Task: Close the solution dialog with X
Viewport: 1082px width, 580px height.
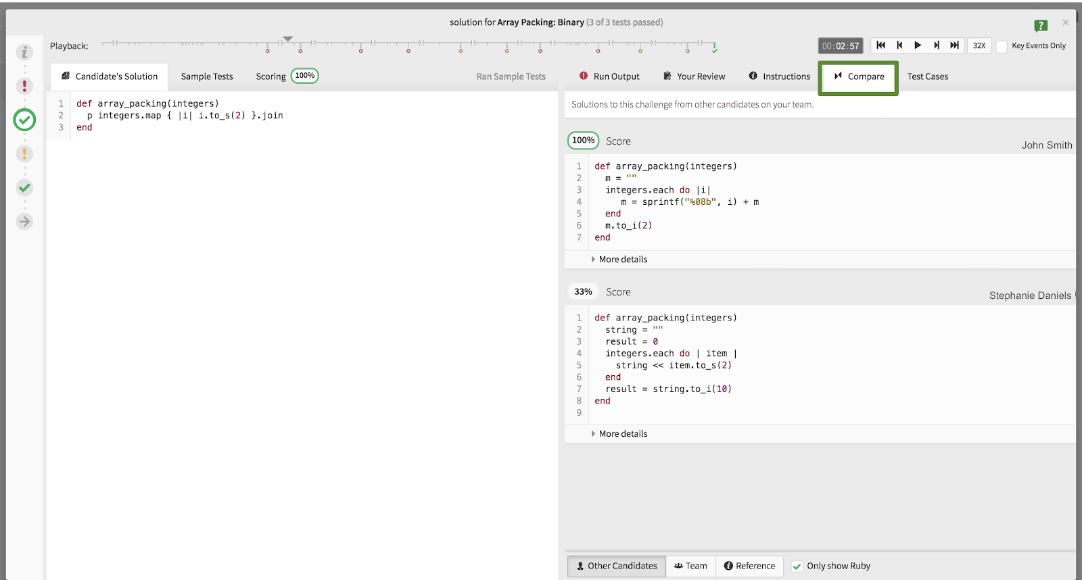Action: pos(1065,22)
